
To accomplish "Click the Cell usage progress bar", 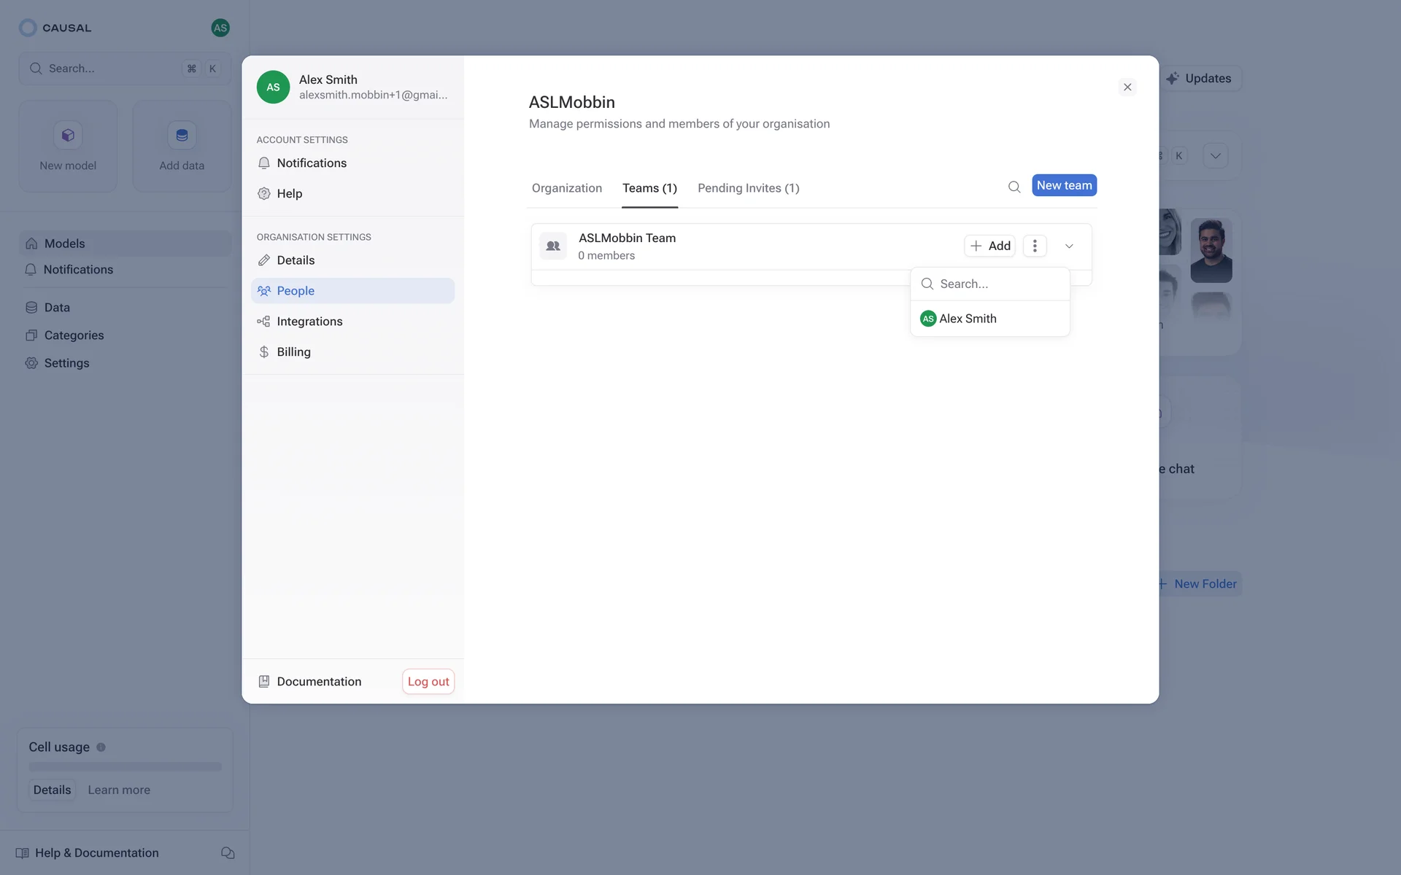I will (x=125, y=766).
